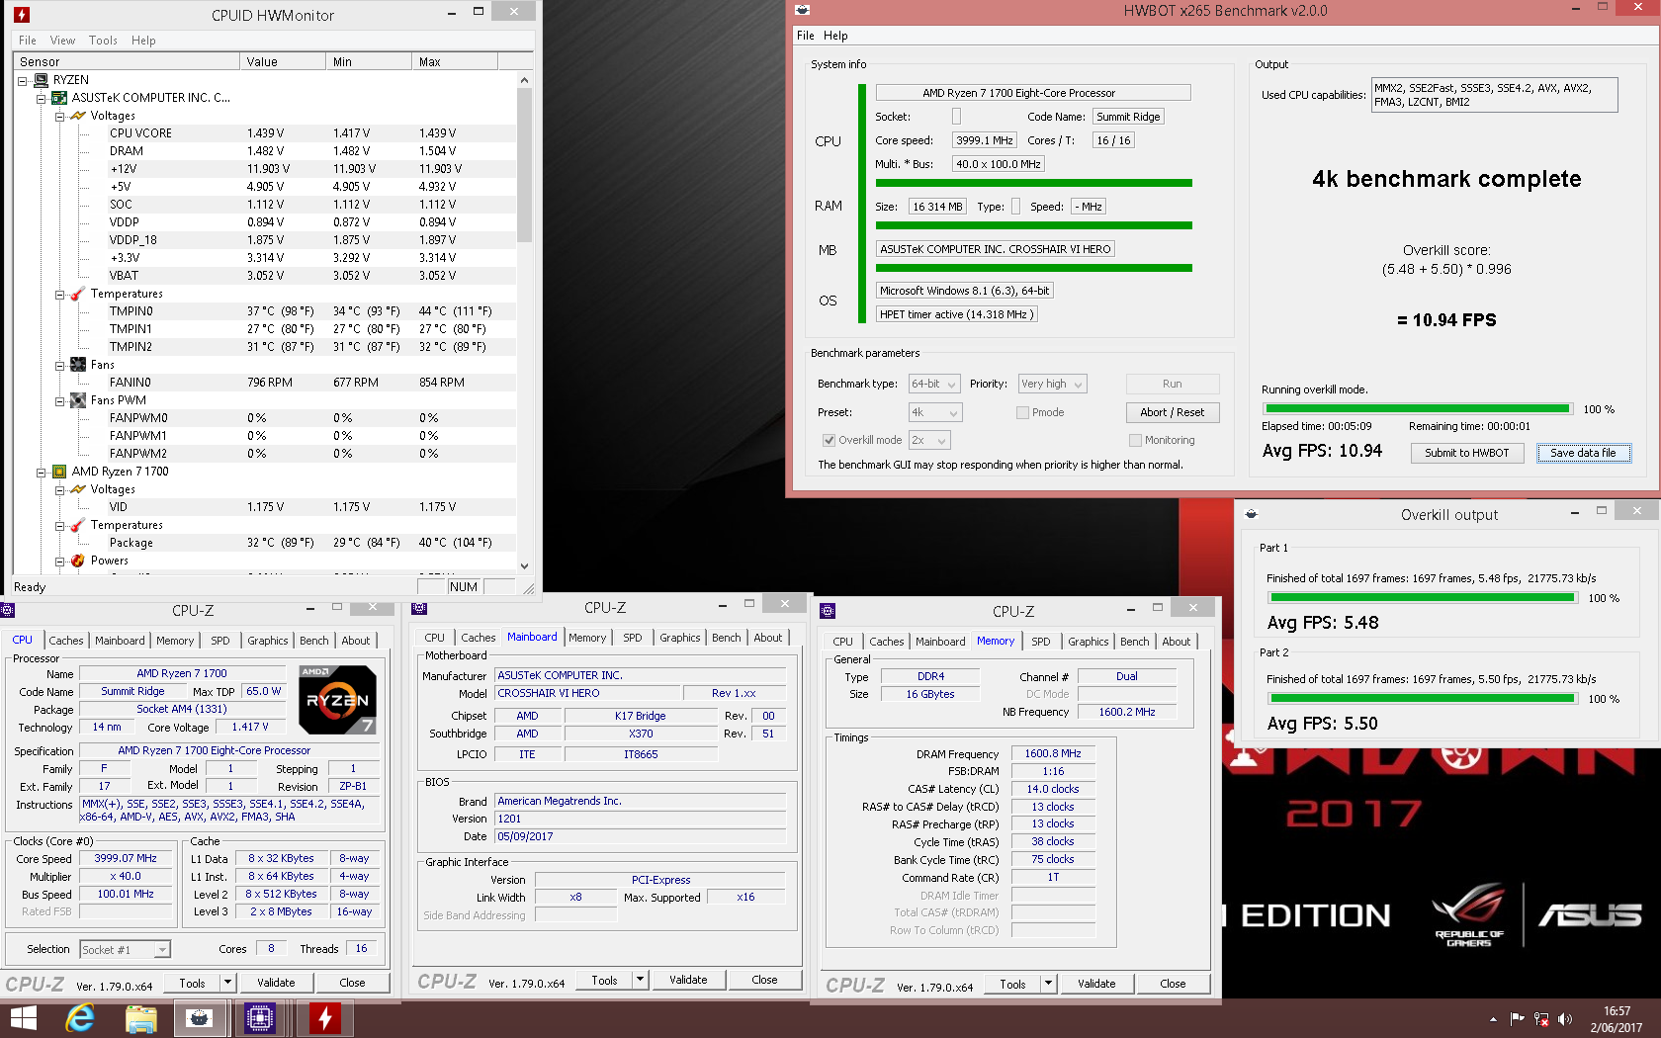1661x1038 pixels.
Task: Click the Part 1 progress bar
Action: [1422, 597]
